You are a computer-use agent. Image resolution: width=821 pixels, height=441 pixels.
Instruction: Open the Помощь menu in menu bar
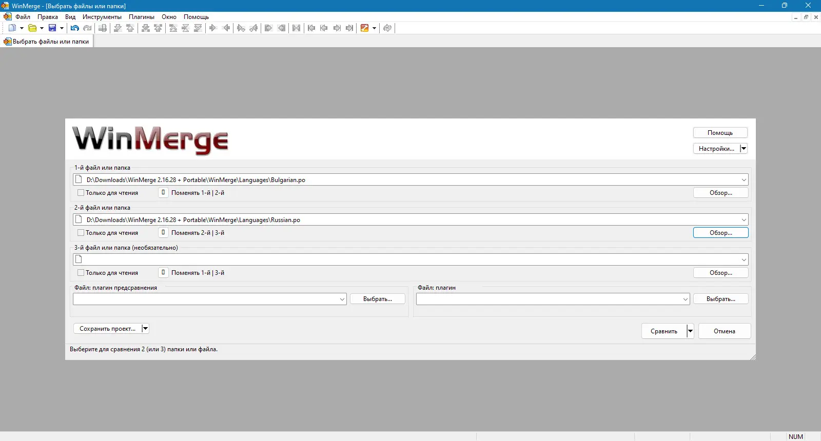(196, 17)
